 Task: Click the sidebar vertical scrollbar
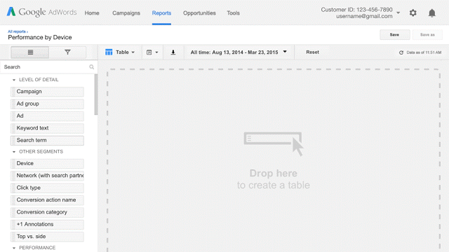pos(96,94)
